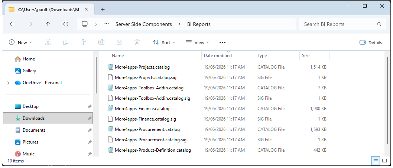Screen dimensions: 393x168
Task: Open the Sort dropdown menu
Action: click(164, 43)
